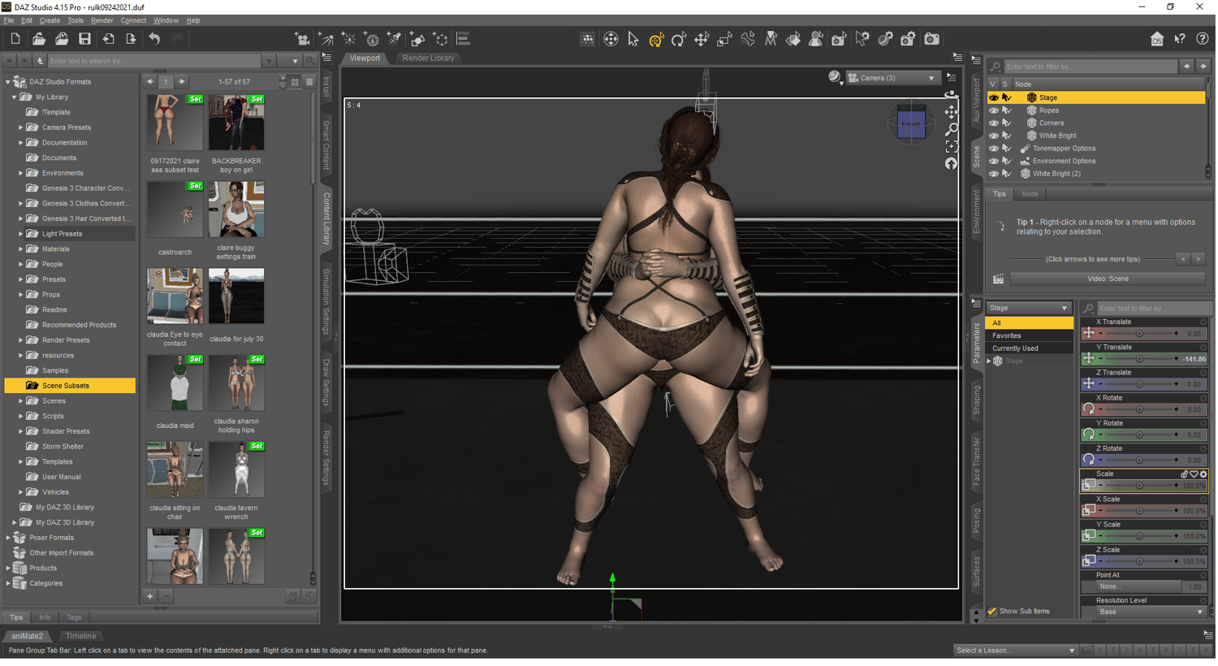Screen dimensions: 1218x666
Task: Click the What's This help cursor icon
Action: pyautogui.click(x=1180, y=39)
